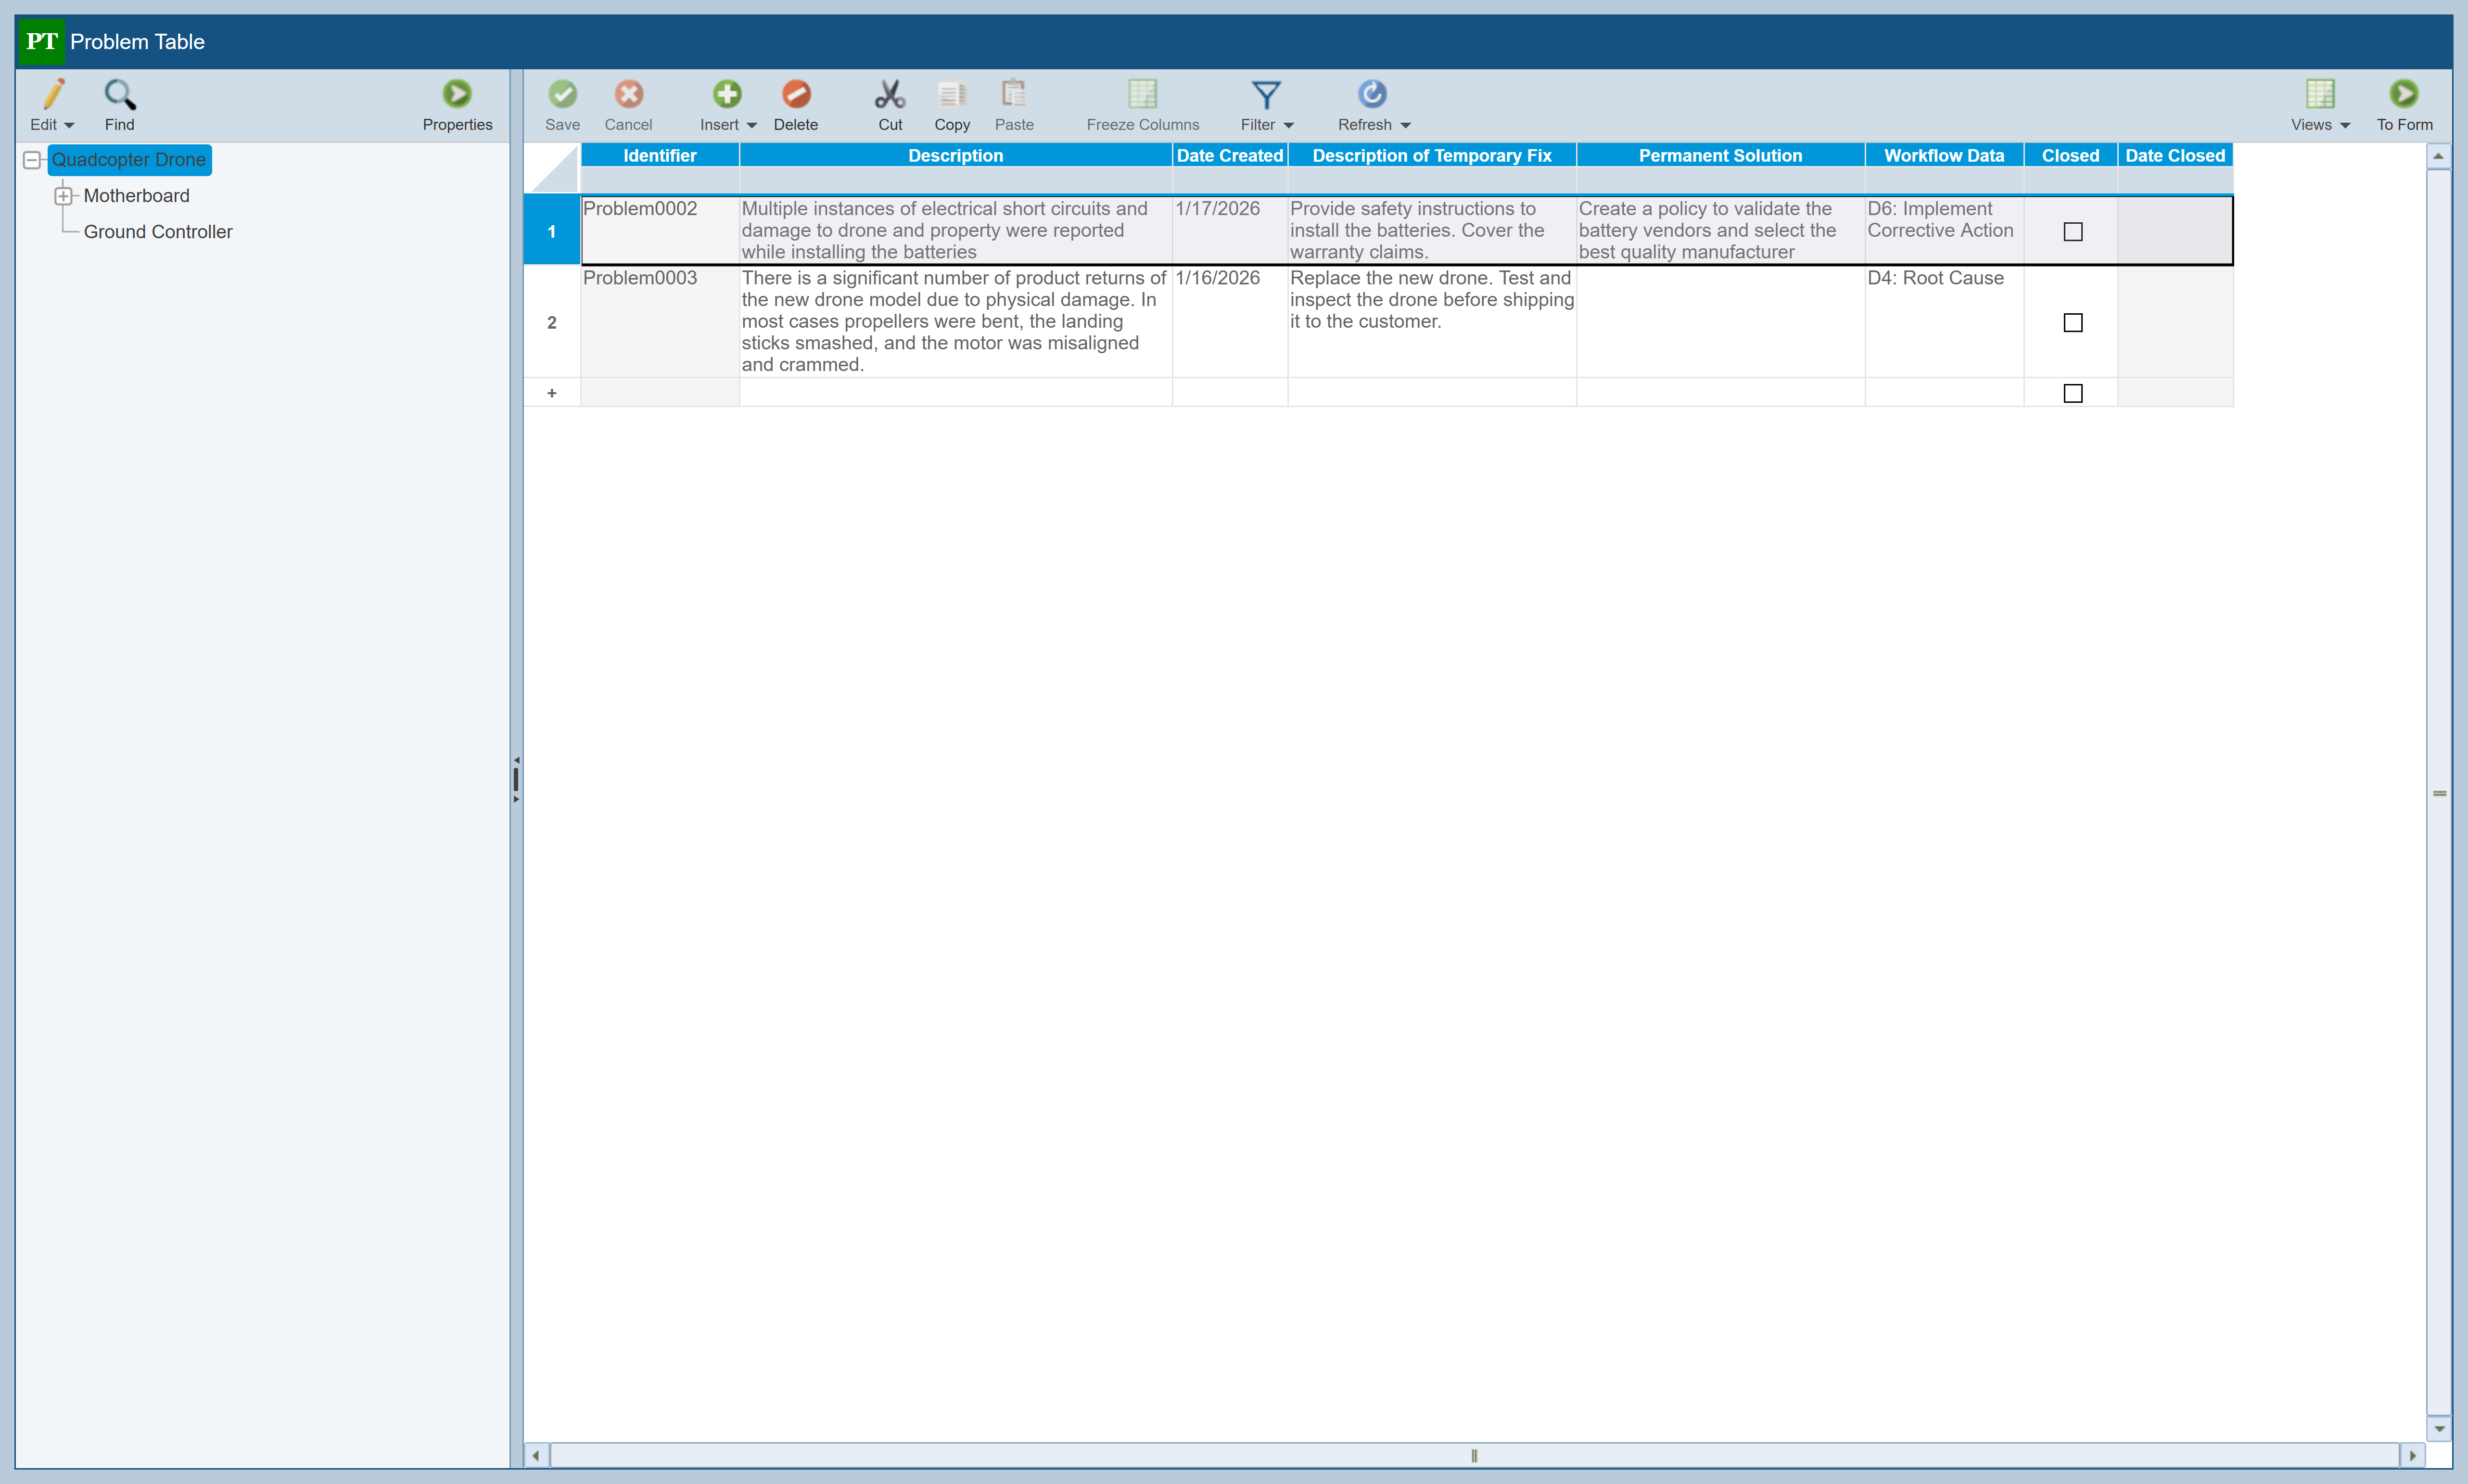The image size is (2468, 1484).
Task: Click the add new row plus cell
Action: tap(551, 393)
